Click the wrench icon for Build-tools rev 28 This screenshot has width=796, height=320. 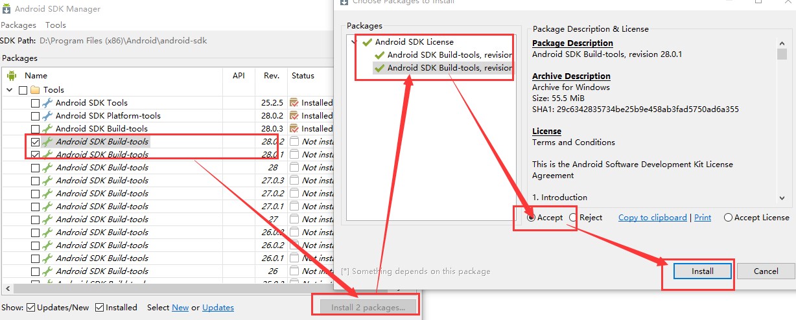tap(47, 167)
